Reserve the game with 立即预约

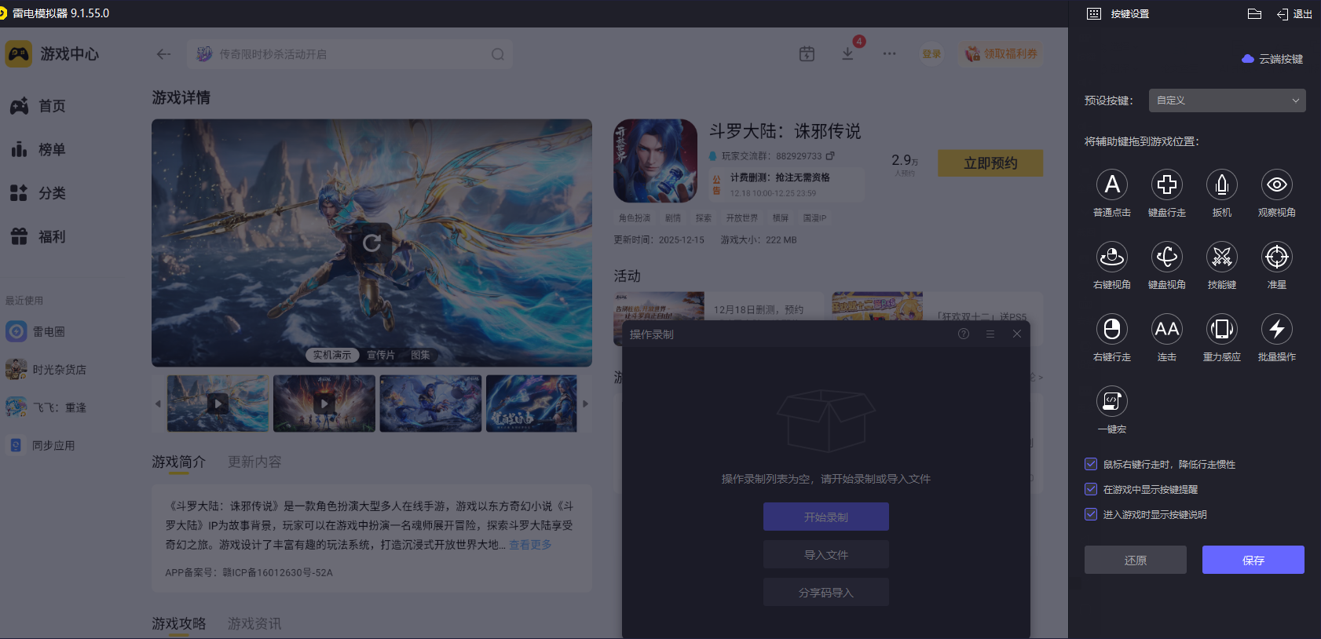[x=990, y=163]
